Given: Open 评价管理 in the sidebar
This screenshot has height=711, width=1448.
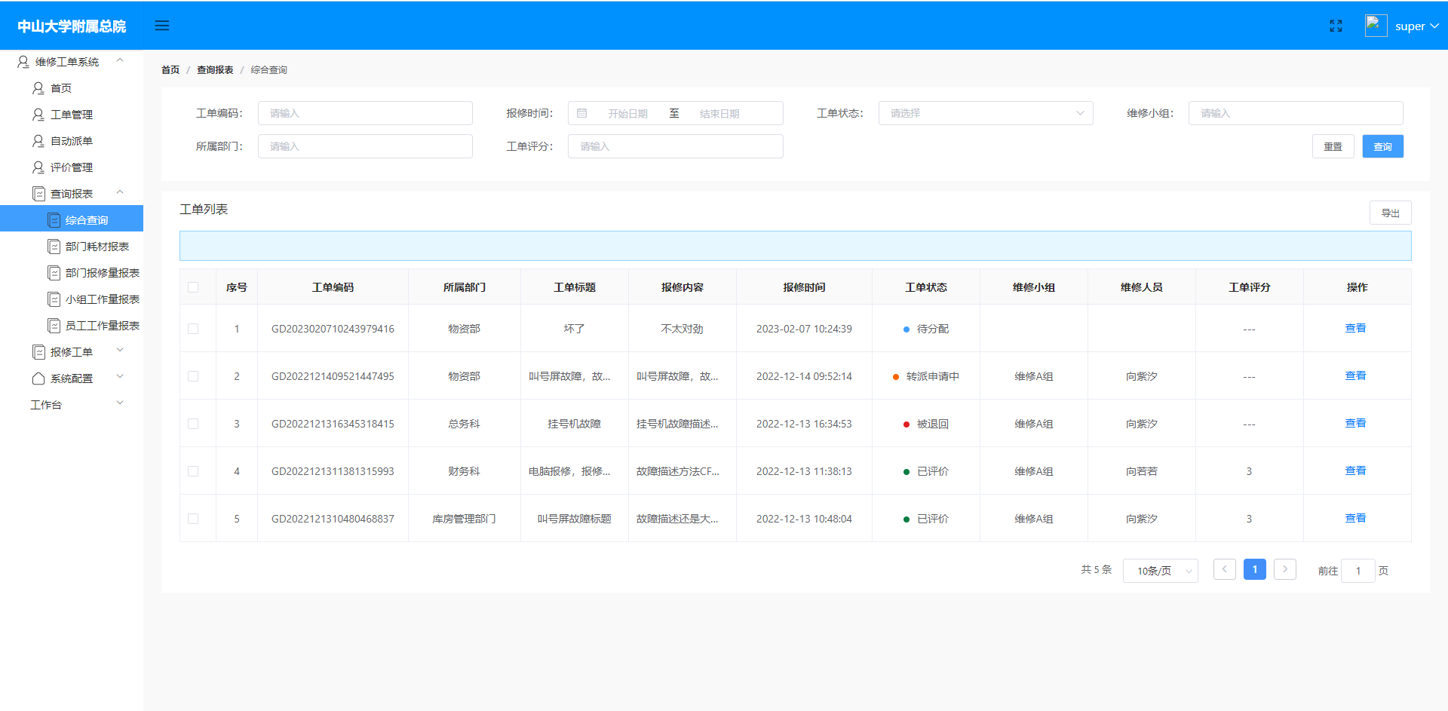Looking at the screenshot, I should point(72,167).
